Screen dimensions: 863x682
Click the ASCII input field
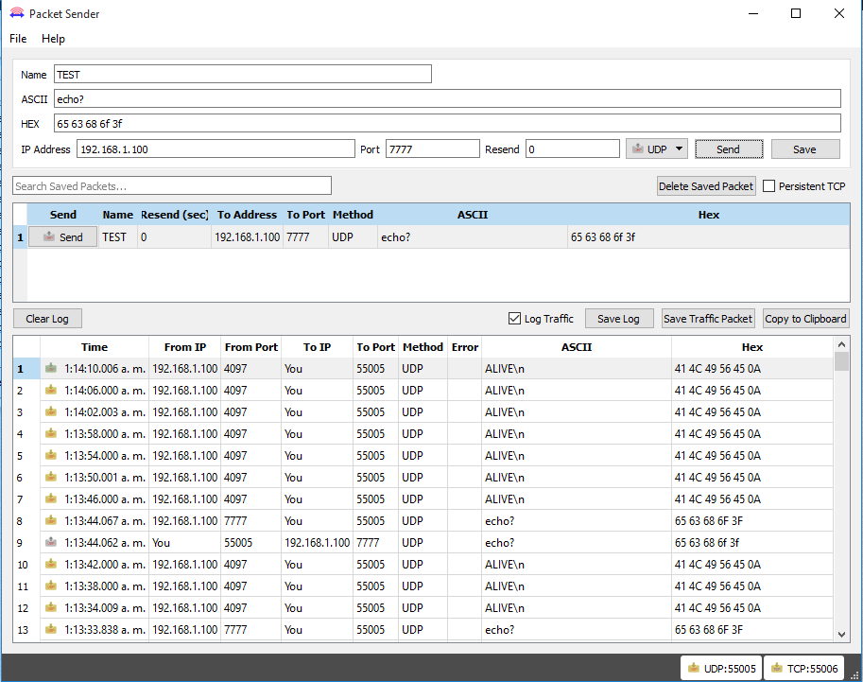tap(447, 98)
